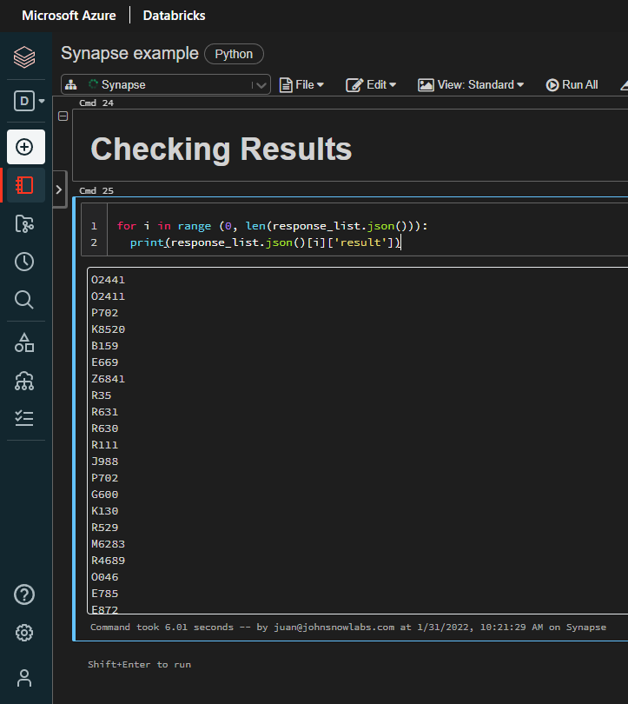Open the View: Standard menu
The height and width of the screenshot is (704, 628).
(x=471, y=85)
